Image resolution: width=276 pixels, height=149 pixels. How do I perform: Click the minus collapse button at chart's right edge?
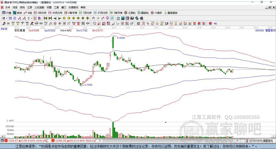[x=273, y=136]
